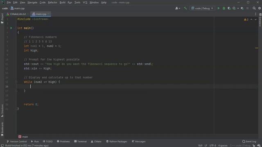Screen dimensions: 262x147
Task: Run with Coverage icon in the toolbar
Action: (229, 8)
